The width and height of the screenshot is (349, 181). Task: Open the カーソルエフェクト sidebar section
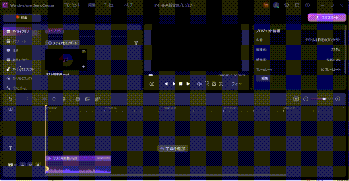pyautogui.click(x=22, y=78)
